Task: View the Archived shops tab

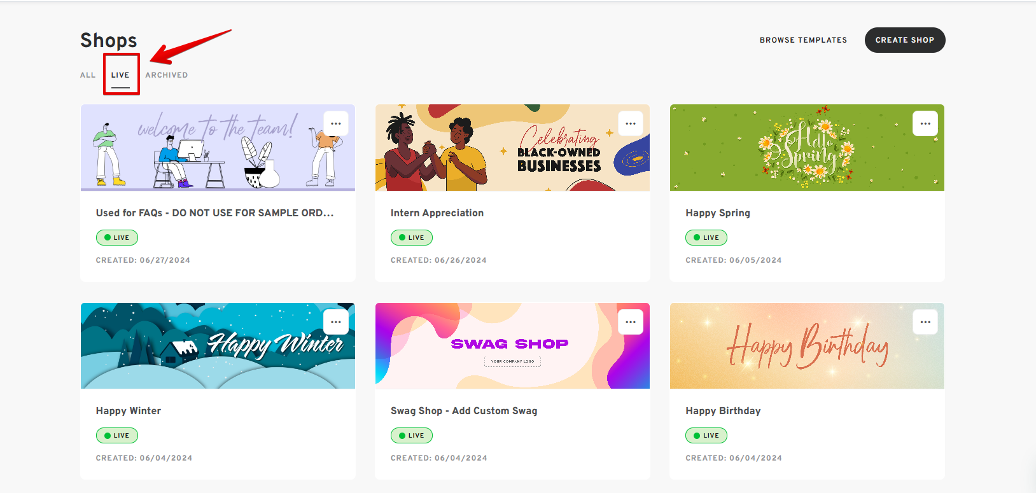Action: click(x=166, y=75)
